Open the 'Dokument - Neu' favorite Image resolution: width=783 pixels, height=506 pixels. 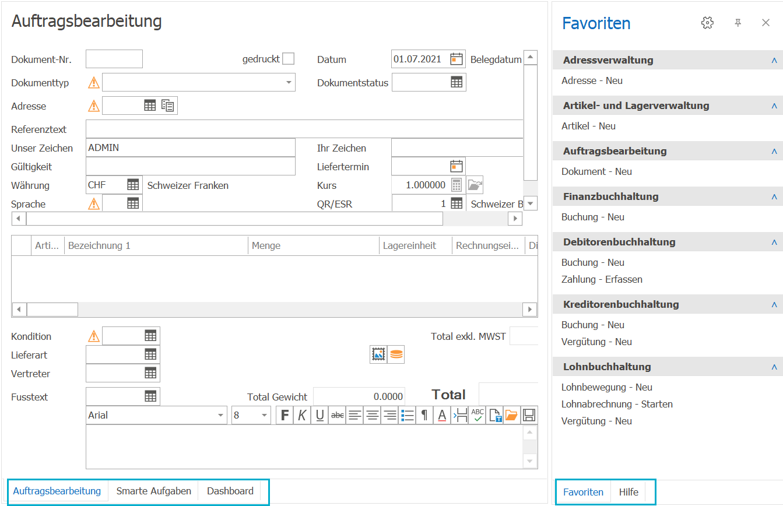596,171
